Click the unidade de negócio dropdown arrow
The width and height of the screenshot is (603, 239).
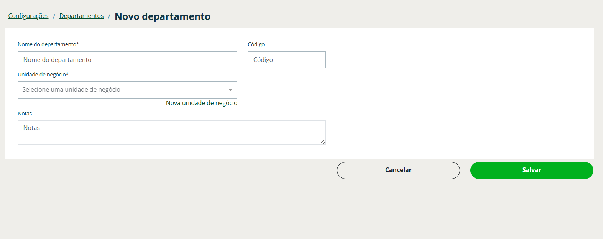230,90
